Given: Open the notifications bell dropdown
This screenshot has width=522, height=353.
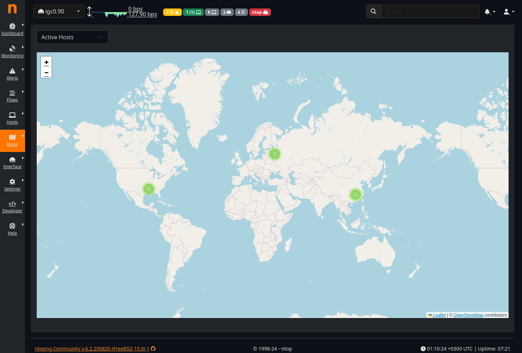Looking at the screenshot, I should [x=490, y=12].
